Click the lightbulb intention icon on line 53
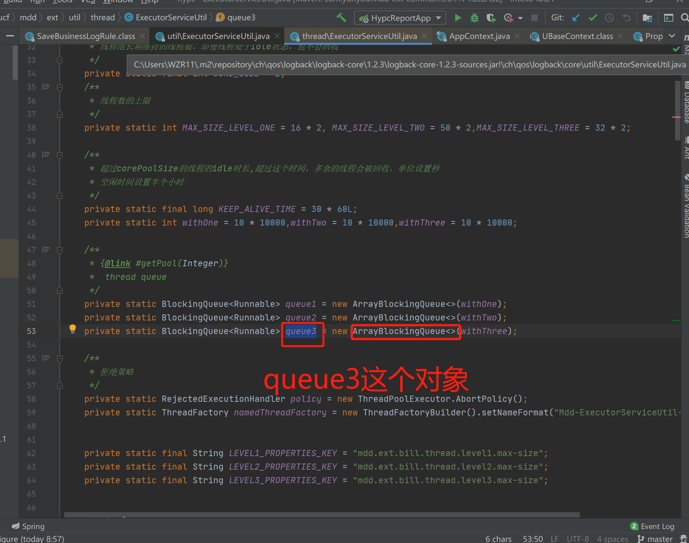 point(72,329)
